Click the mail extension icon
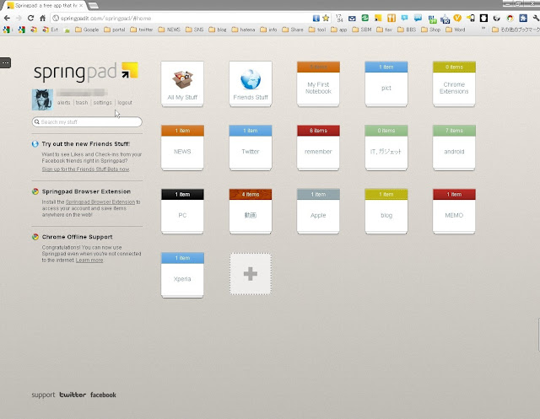Viewport: 540px width, 419px height. pos(352,19)
